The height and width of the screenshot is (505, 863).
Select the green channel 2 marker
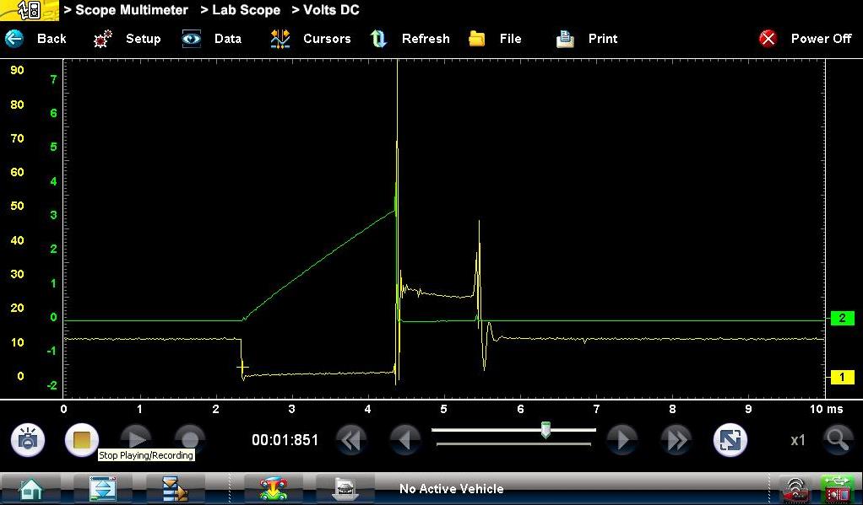coord(842,318)
